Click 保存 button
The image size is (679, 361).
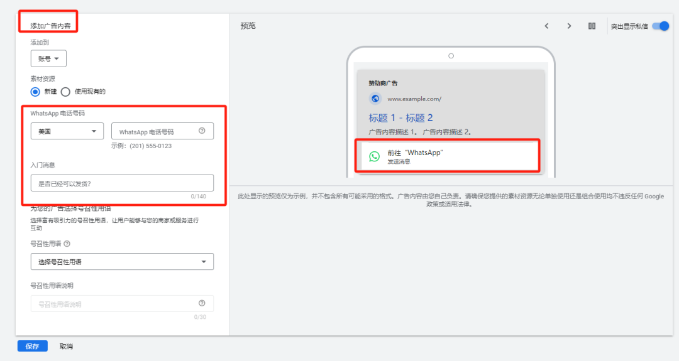33,347
